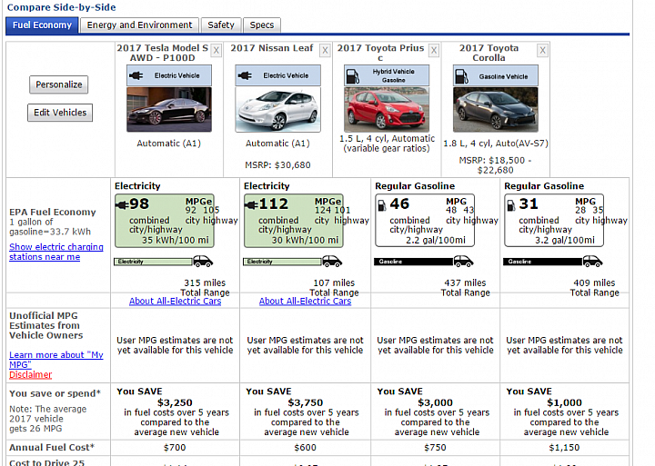The image size is (655, 466).
Task: Click the $700 annual fuel cost
Action: tap(175, 448)
